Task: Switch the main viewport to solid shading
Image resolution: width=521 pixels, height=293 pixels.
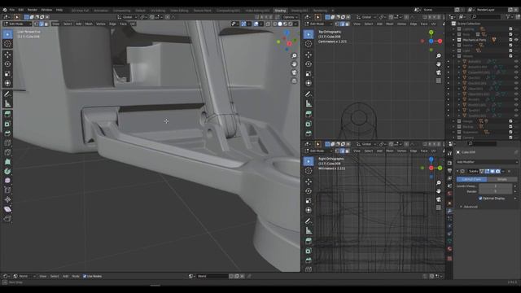Action: tap(280, 24)
